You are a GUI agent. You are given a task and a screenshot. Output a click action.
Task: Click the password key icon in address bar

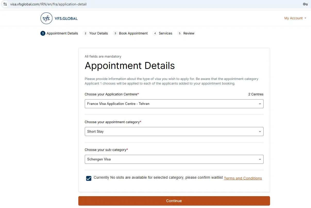tap(305, 4)
